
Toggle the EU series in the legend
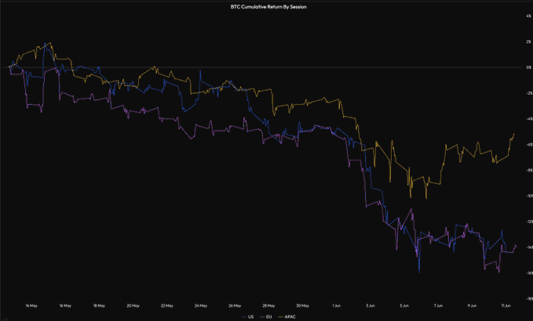(266, 317)
